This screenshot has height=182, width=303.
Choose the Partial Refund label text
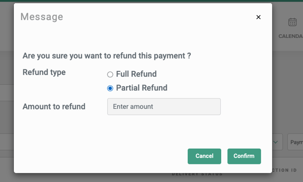coord(142,88)
